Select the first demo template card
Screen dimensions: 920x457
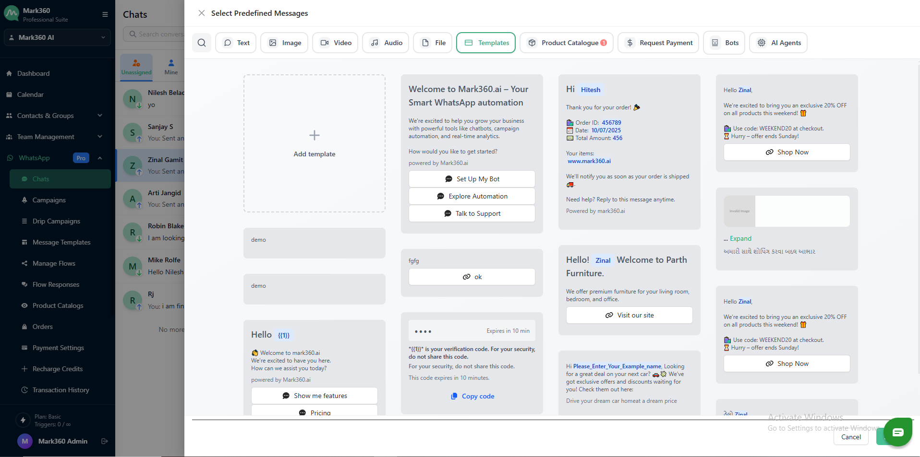314,243
